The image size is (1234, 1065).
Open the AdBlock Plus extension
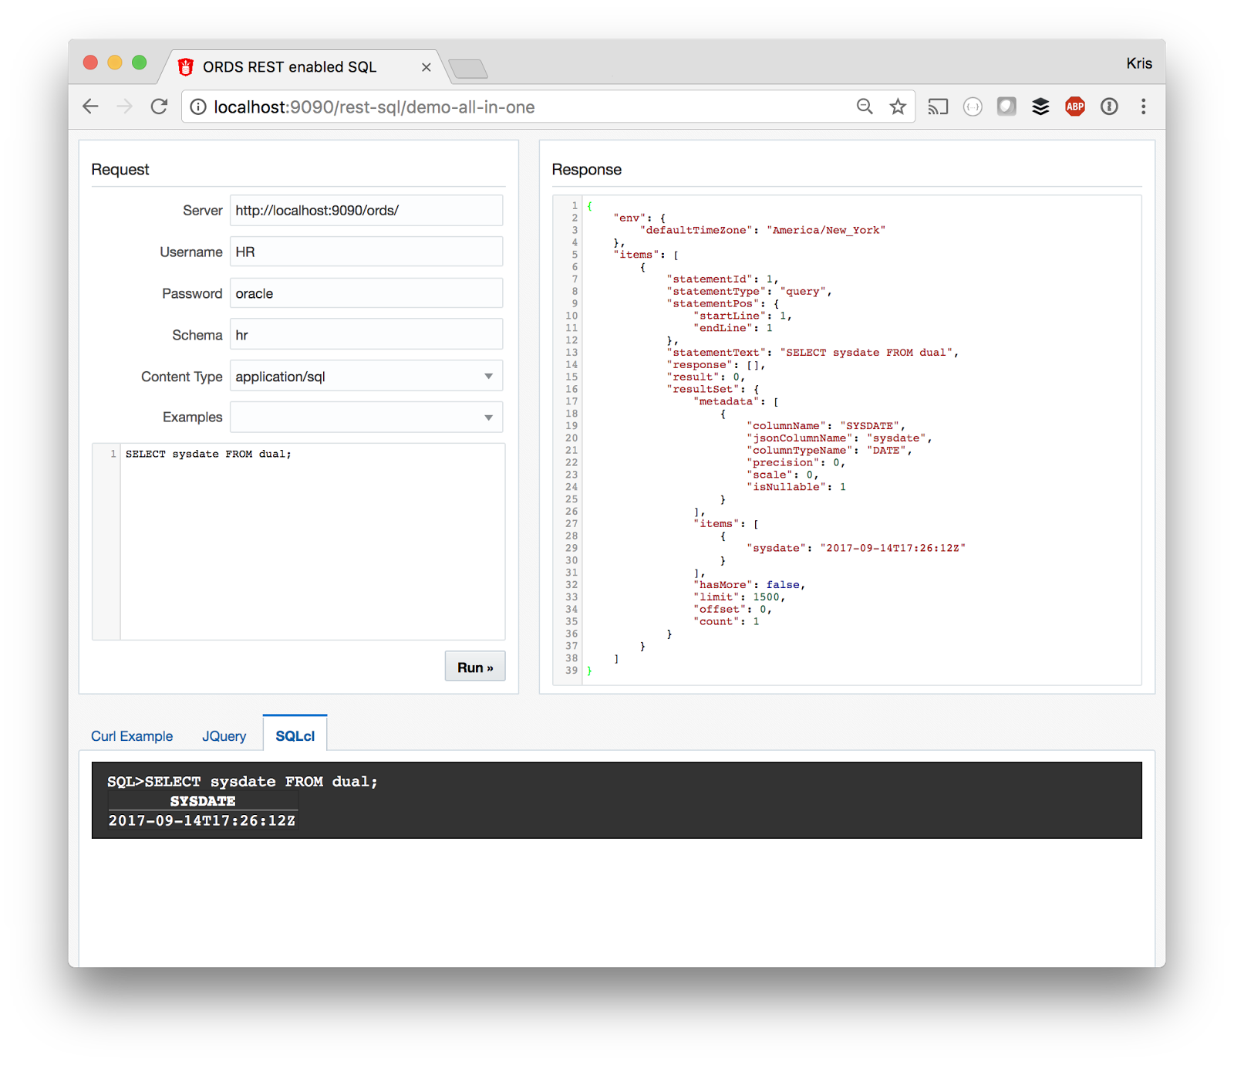pyautogui.click(x=1075, y=106)
